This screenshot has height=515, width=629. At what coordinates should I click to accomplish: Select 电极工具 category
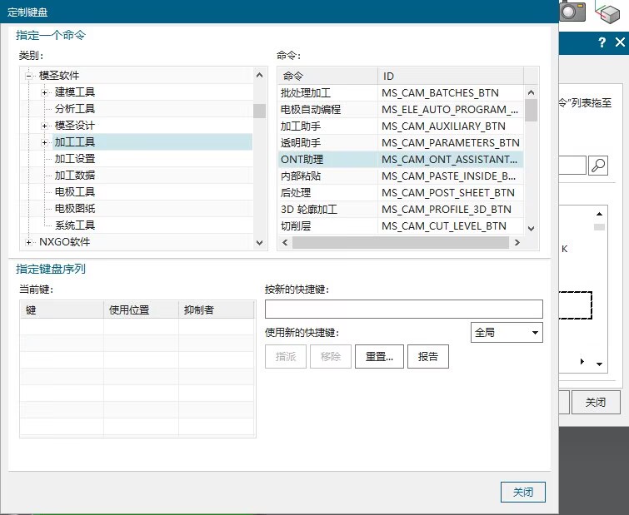(x=75, y=192)
